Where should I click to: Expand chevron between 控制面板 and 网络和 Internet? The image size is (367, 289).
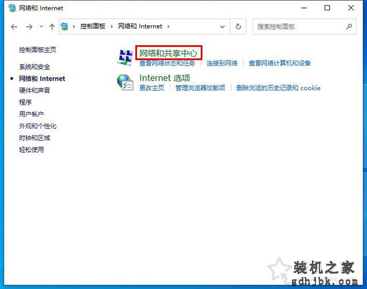pyautogui.click(x=112, y=26)
